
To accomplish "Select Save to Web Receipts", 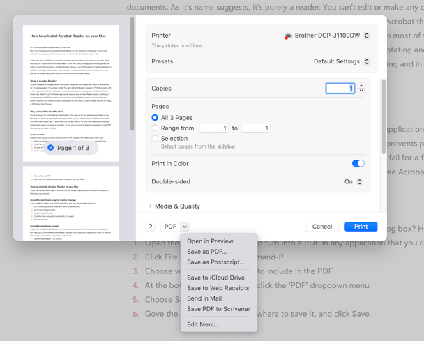I will pyautogui.click(x=218, y=288).
